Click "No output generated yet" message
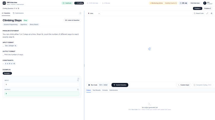Image resolution: width=215 pixels, height=120 pixels. click(x=150, y=108)
